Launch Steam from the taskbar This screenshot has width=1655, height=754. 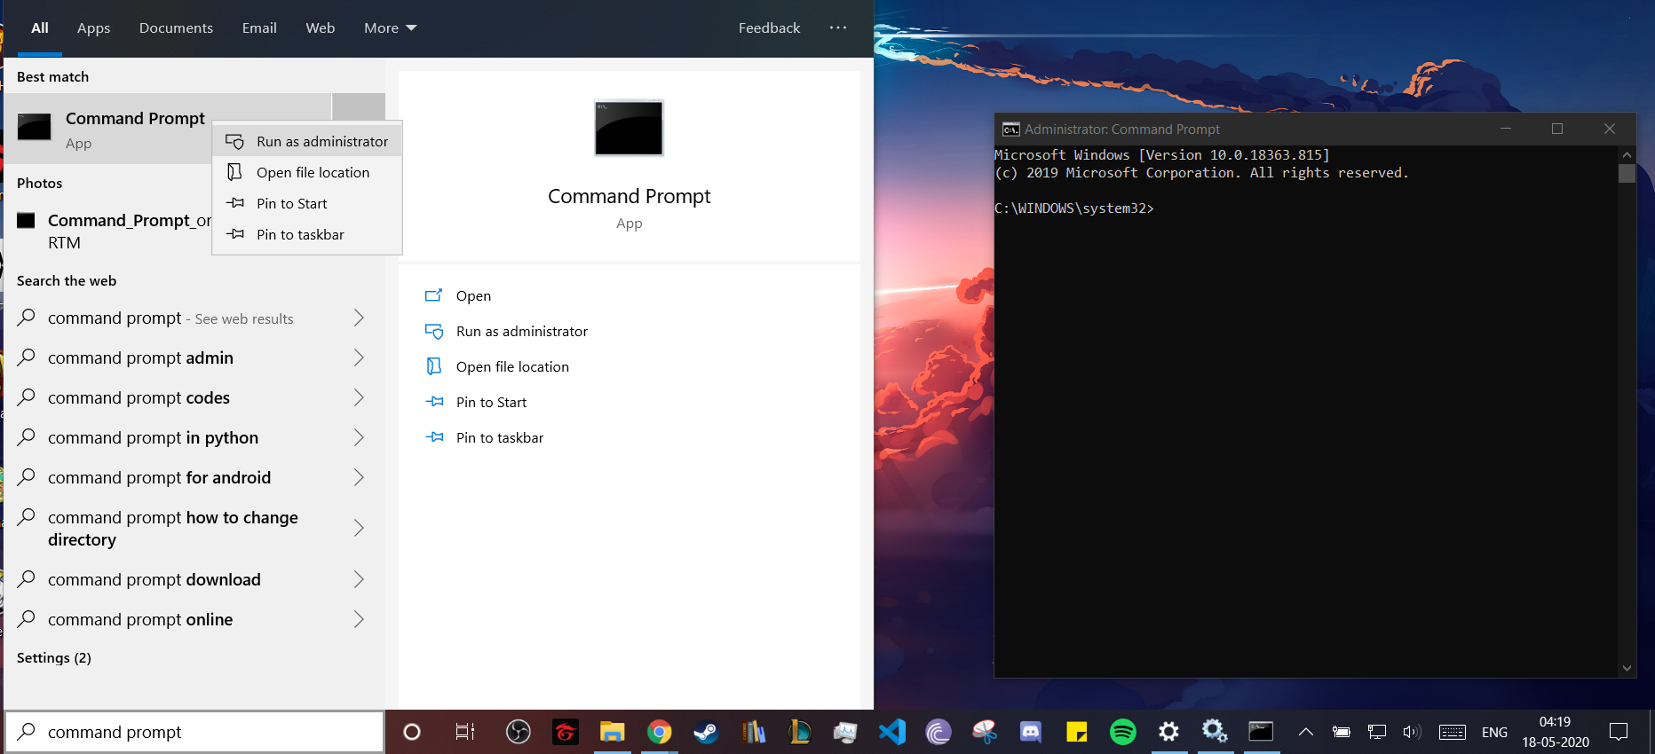[706, 732]
